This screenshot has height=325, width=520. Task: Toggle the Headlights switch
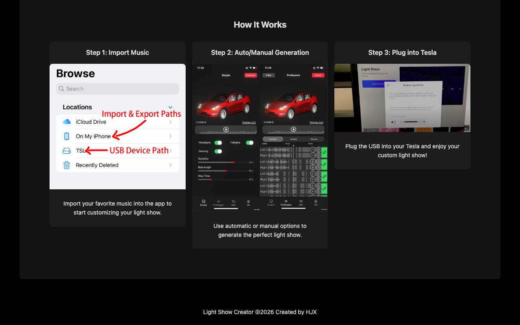(218, 143)
